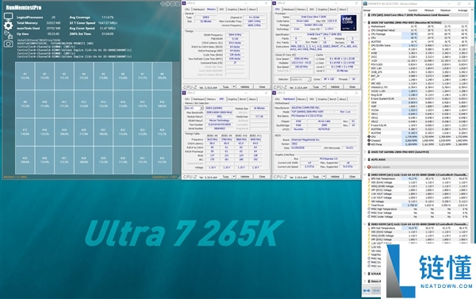Click the Intel Core Ultra 7 logo in CPU-Z
The image size is (476, 299).
tap(348, 22)
